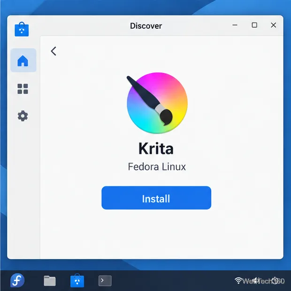
Task: Open the terminal from the taskbar
Action: pos(105,281)
